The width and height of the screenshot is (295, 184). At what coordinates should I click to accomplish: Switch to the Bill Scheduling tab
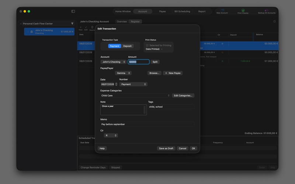(x=182, y=11)
